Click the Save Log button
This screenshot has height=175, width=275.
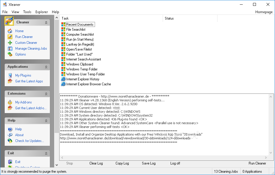149,163
